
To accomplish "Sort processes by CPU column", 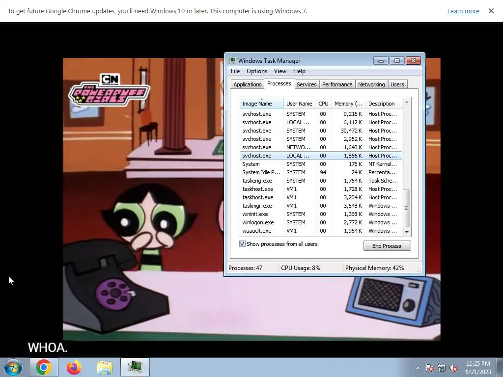I will (x=323, y=104).
